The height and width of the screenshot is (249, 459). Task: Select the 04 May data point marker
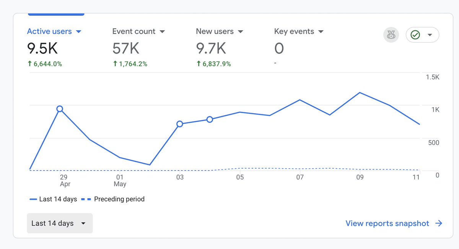(x=210, y=120)
